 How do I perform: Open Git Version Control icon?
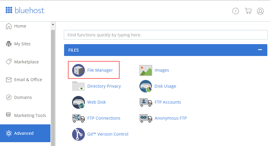point(79,134)
